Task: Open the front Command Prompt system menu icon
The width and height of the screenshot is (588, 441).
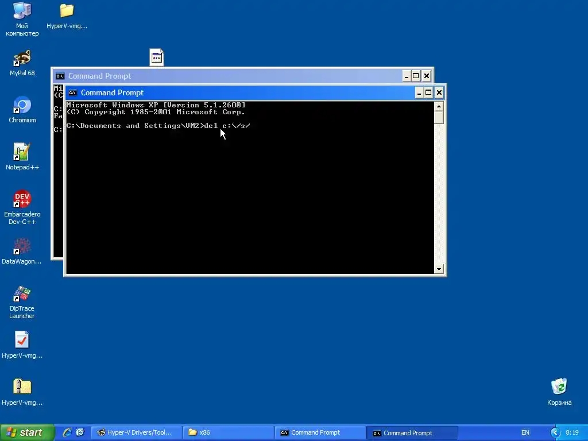Action: (x=73, y=92)
